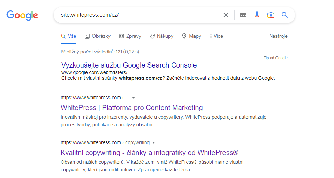
Task: Open Vyzkoušejte službu Google Search Console link
Action: 129,65
